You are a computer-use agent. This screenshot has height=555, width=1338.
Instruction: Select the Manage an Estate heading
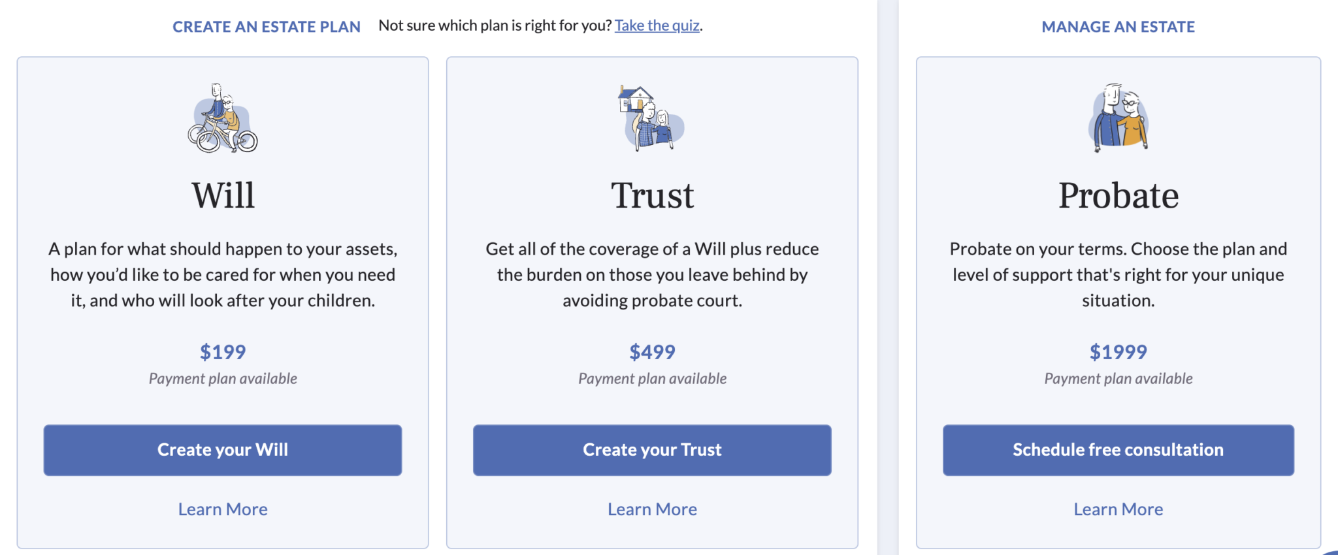pyautogui.click(x=1118, y=27)
